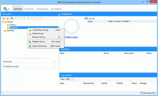Click the Delete Group menu icon
This screenshot has height=96, width=158.
(x=30, y=34)
